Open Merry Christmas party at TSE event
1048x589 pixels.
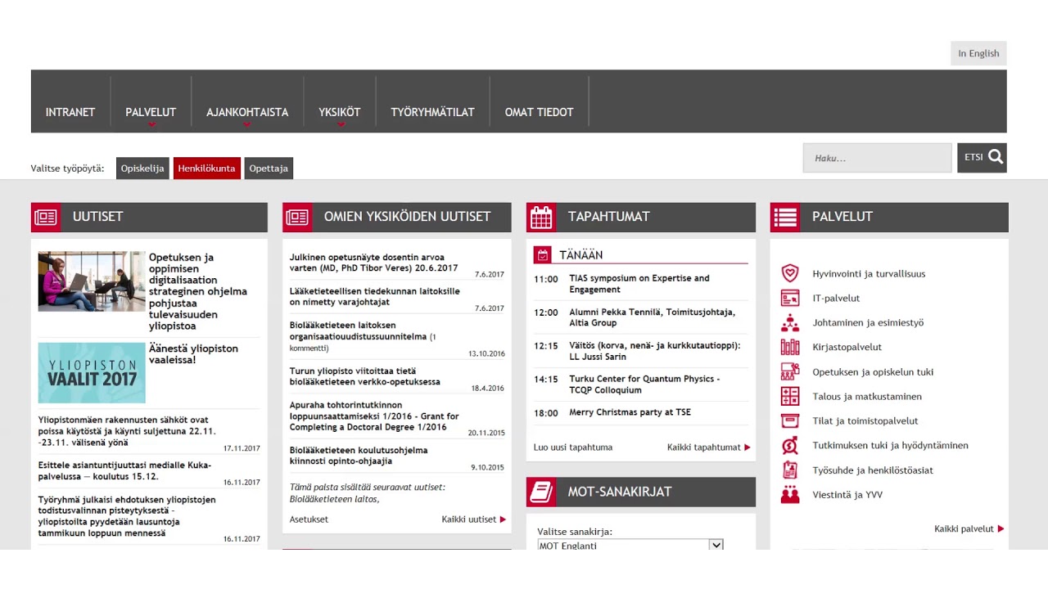pos(630,412)
